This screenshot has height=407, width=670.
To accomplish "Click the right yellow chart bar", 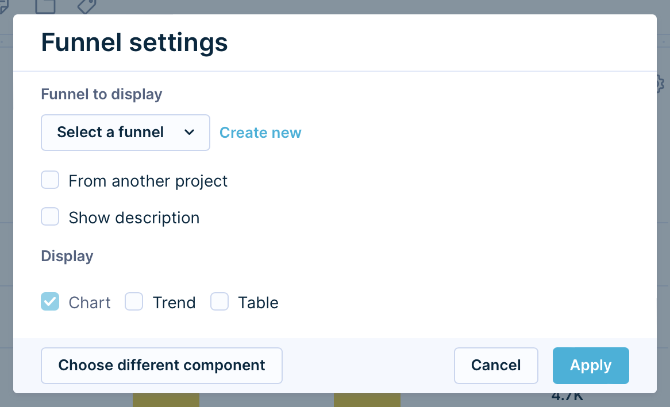I will pos(367,400).
